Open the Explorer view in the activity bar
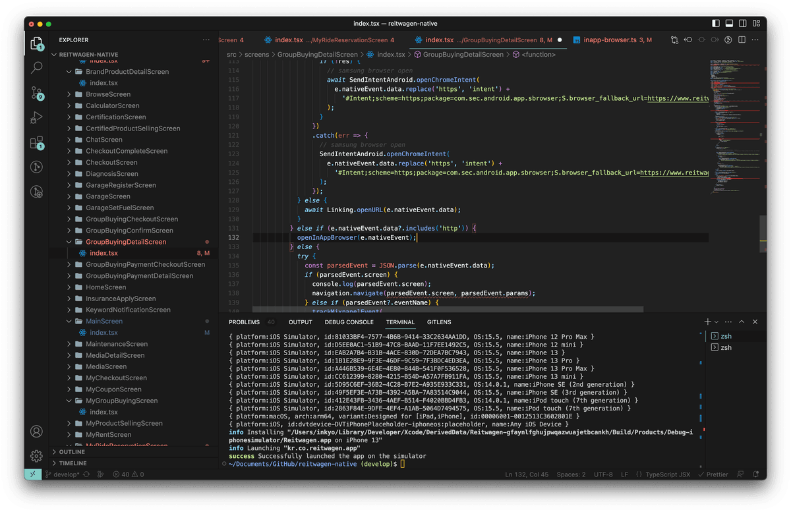The width and height of the screenshot is (791, 512). pos(37,44)
